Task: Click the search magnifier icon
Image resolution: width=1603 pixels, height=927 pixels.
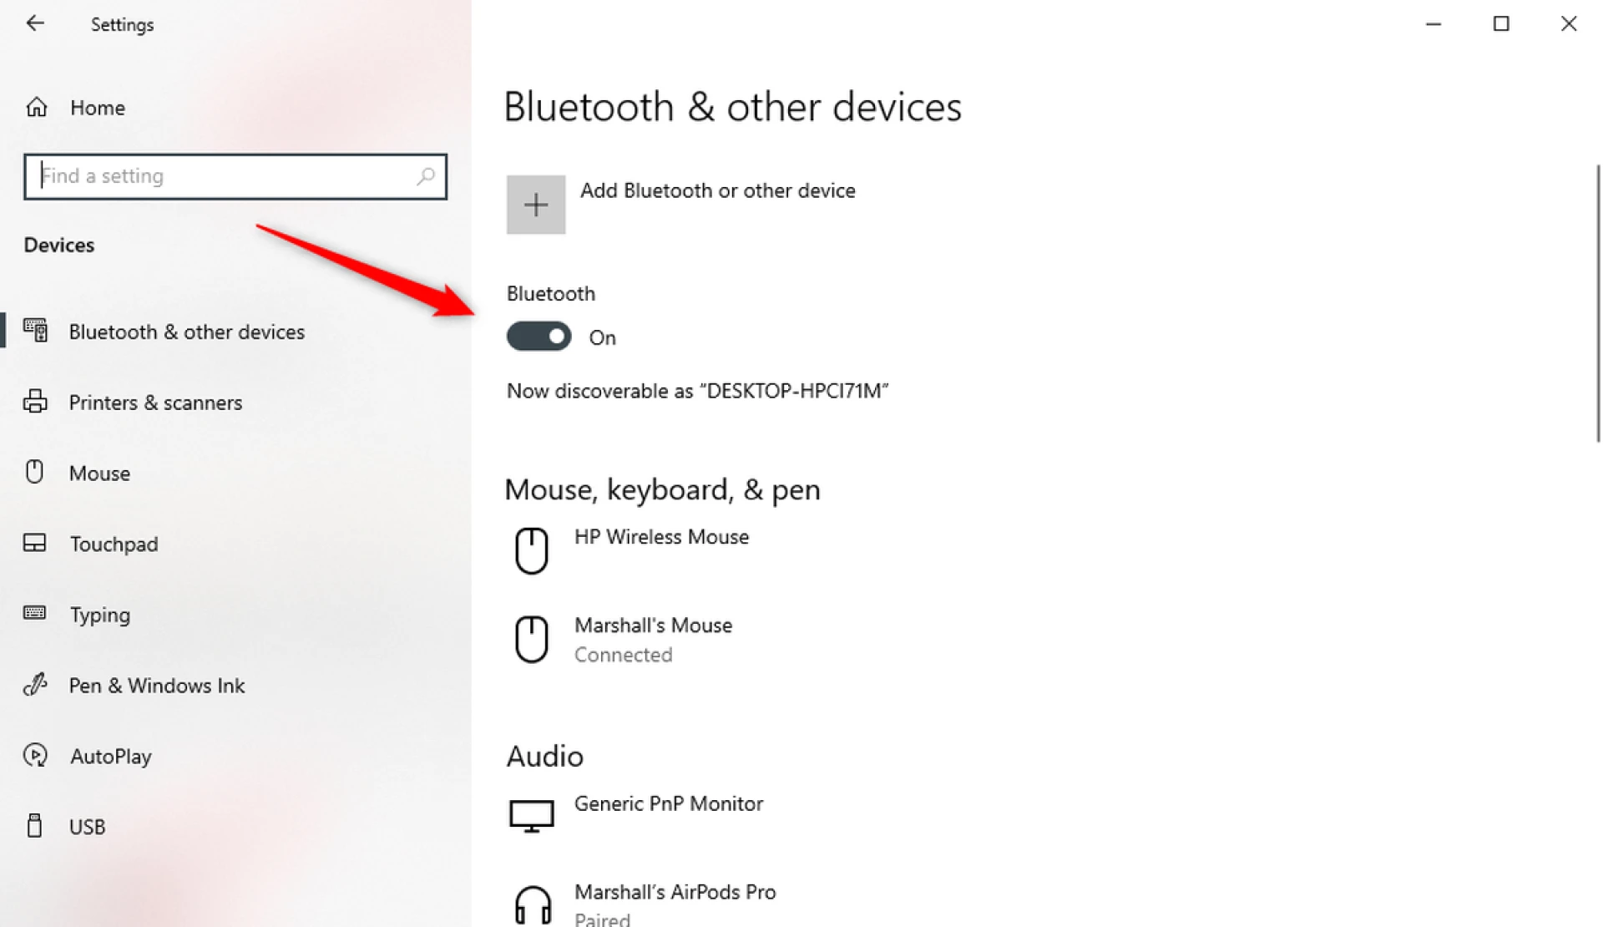Action: click(426, 176)
